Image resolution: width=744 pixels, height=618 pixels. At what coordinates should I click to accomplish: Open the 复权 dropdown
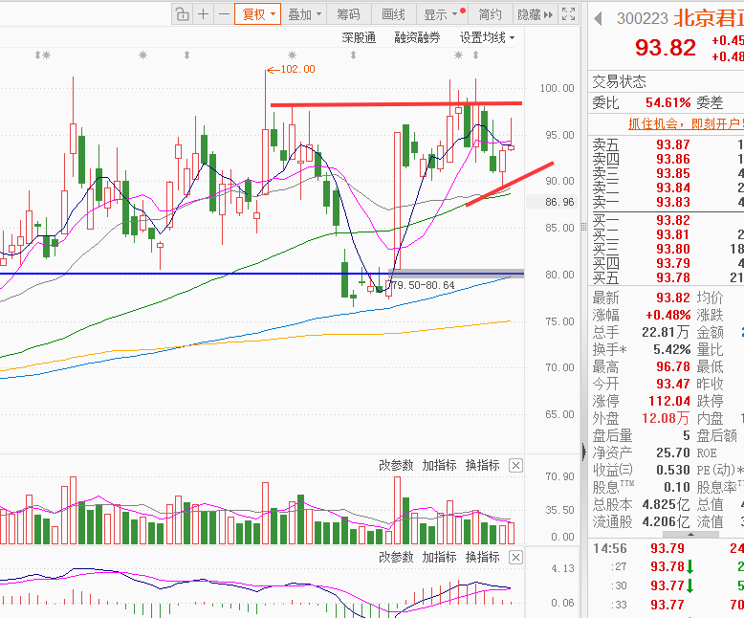tap(258, 14)
